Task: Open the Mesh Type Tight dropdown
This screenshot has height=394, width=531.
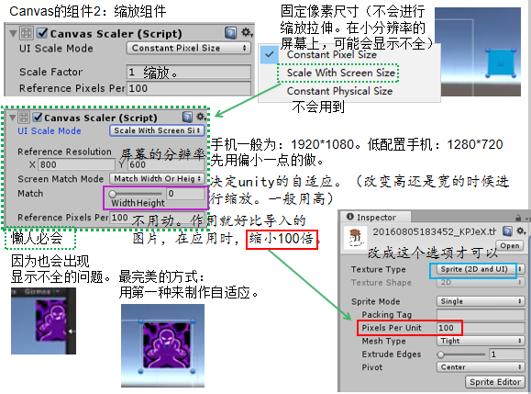Action: (481, 341)
